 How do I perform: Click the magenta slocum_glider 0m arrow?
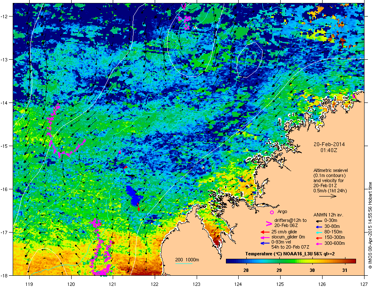[x=265, y=237]
